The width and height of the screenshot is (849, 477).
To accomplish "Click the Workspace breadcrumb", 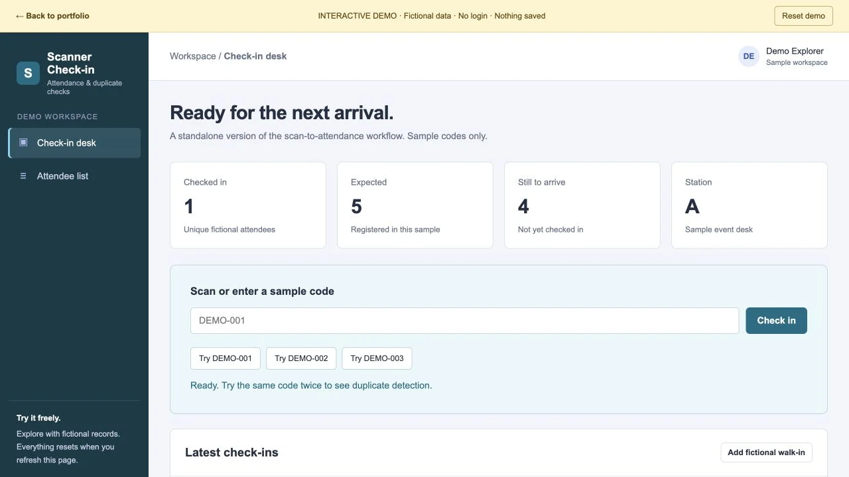I will pyautogui.click(x=192, y=56).
